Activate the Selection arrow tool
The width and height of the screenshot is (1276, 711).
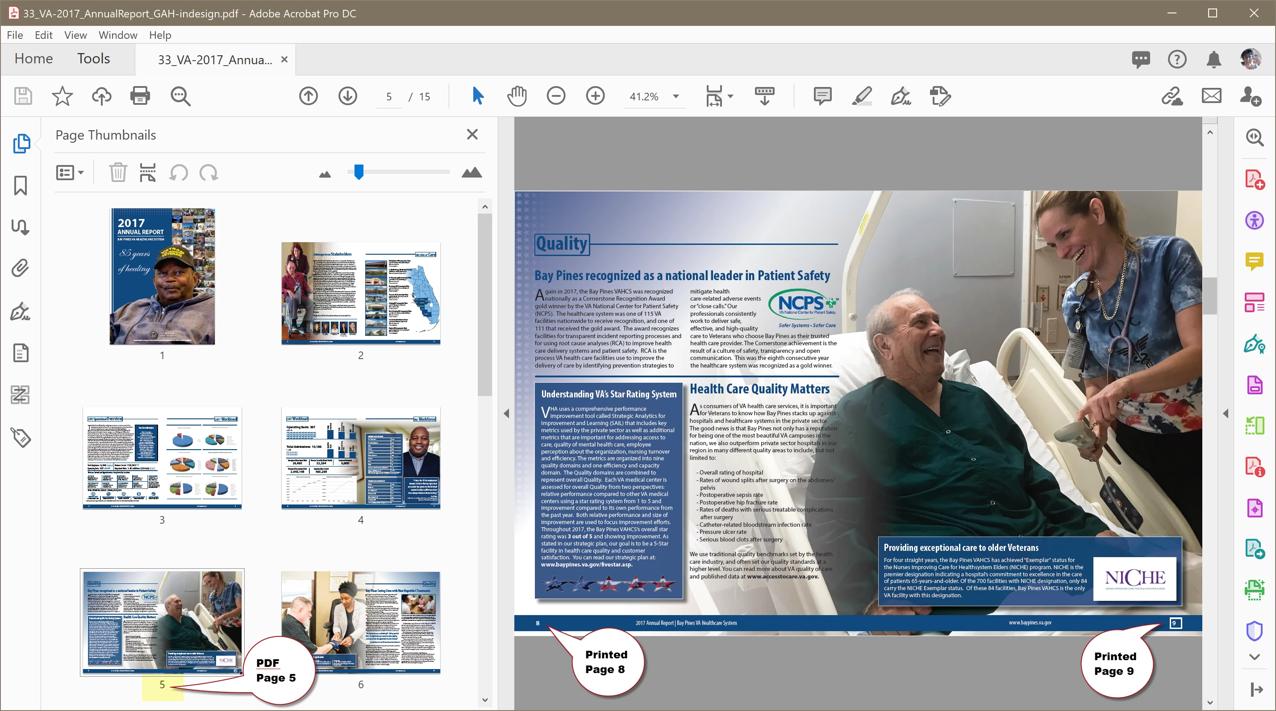coord(478,96)
